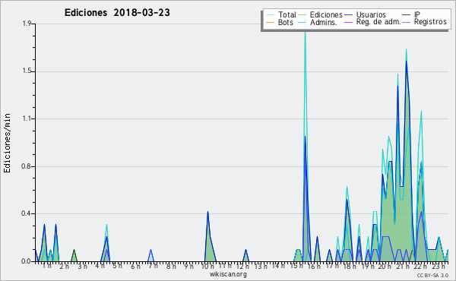Click the 16 h tick label
The width and height of the screenshot is (456, 281).
(313, 266)
